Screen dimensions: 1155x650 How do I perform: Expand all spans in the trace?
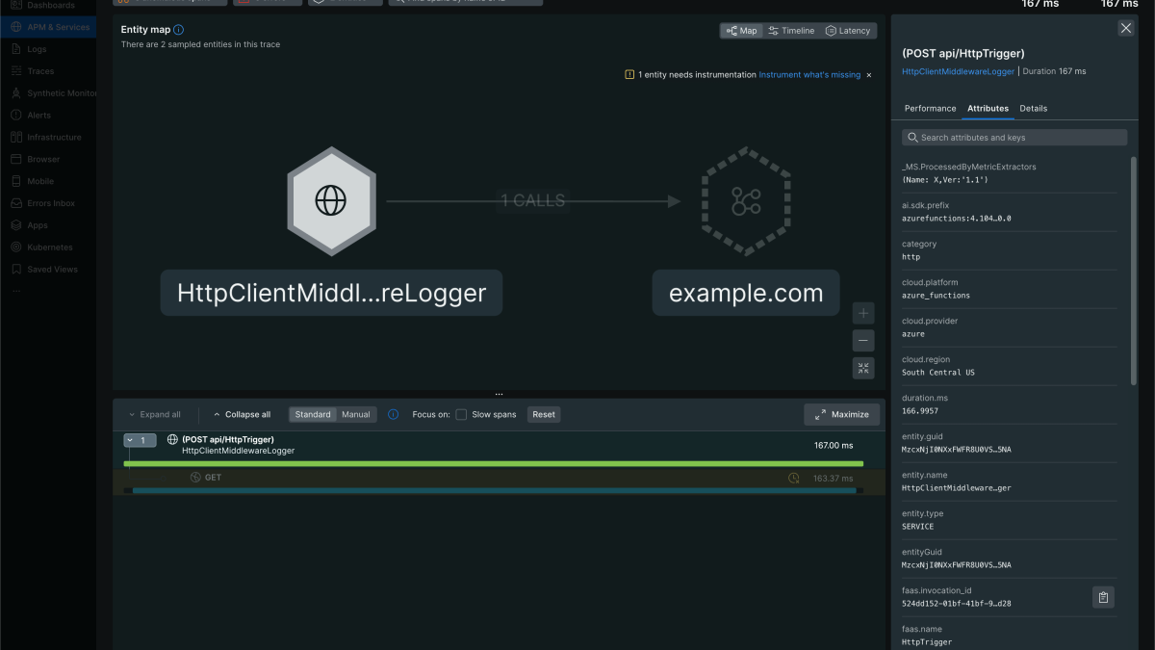click(x=154, y=415)
